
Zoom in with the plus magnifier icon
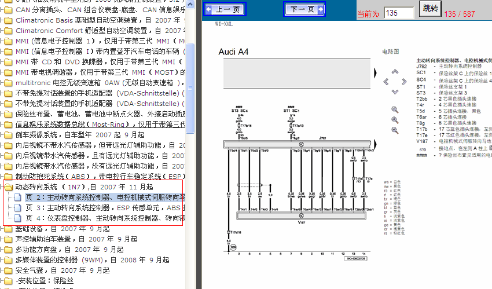pyautogui.click(x=395, y=120)
